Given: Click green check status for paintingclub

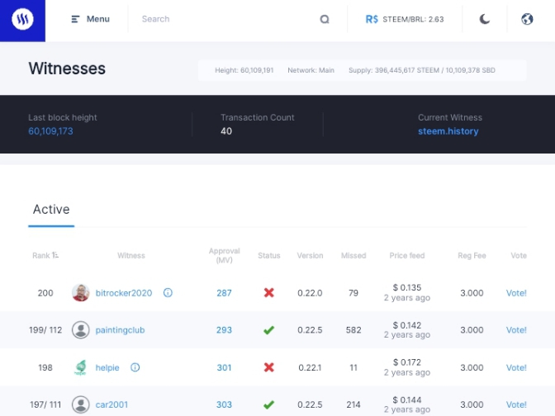Looking at the screenshot, I should pyautogui.click(x=269, y=330).
